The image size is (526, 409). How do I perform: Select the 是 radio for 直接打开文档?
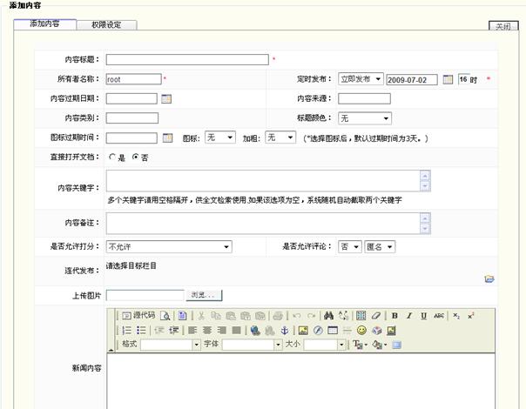point(111,158)
